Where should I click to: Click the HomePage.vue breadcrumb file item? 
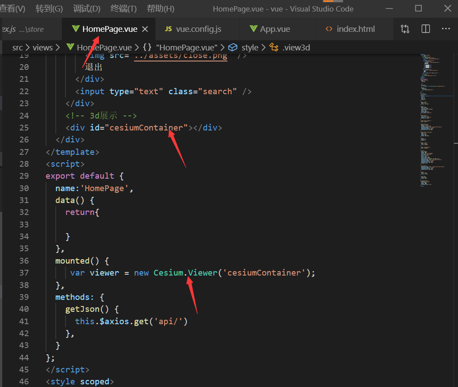pos(99,47)
